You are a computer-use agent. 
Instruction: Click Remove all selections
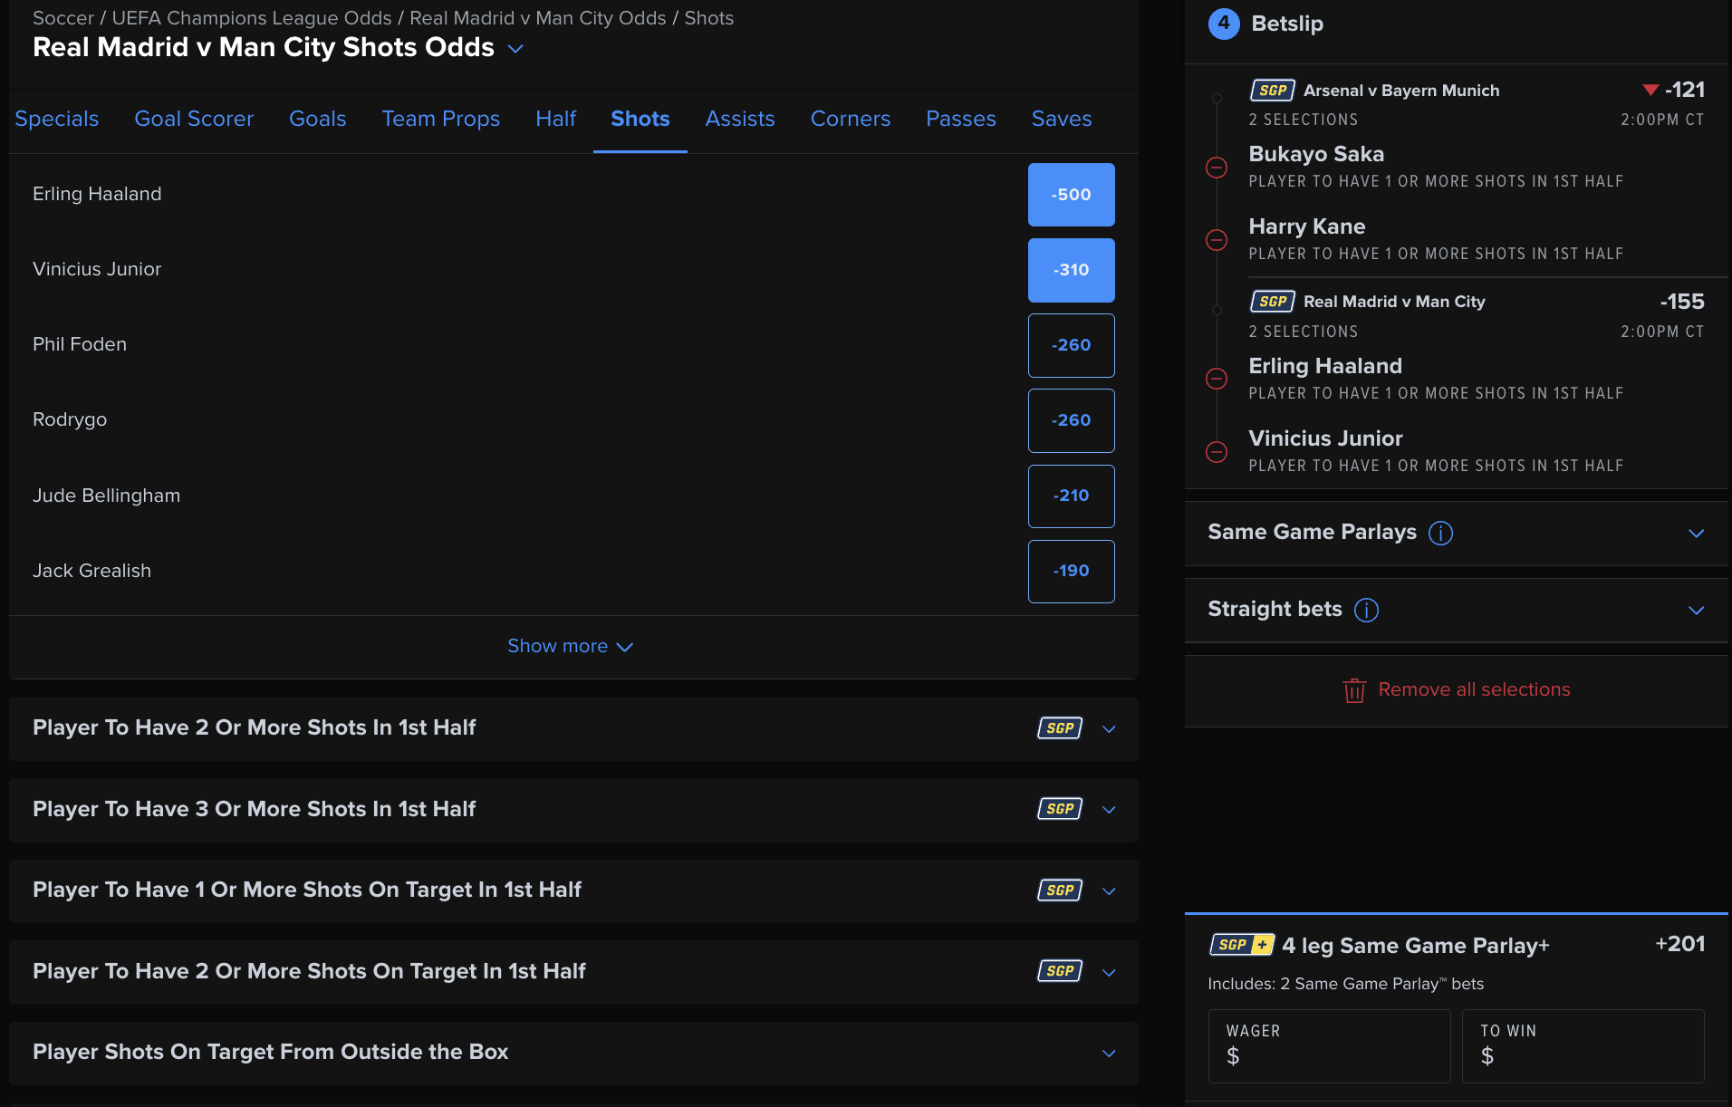(1473, 689)
